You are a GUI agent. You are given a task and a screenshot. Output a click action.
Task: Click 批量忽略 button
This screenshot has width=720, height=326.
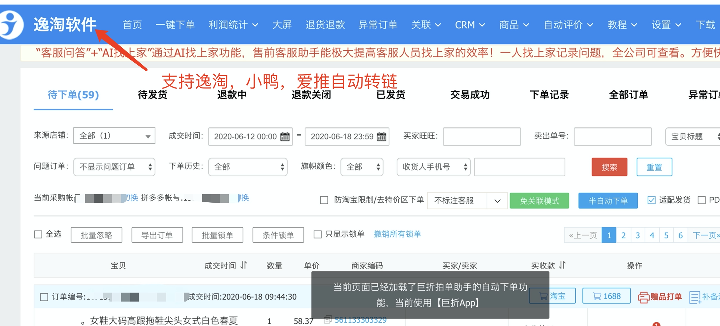[97, 235]
